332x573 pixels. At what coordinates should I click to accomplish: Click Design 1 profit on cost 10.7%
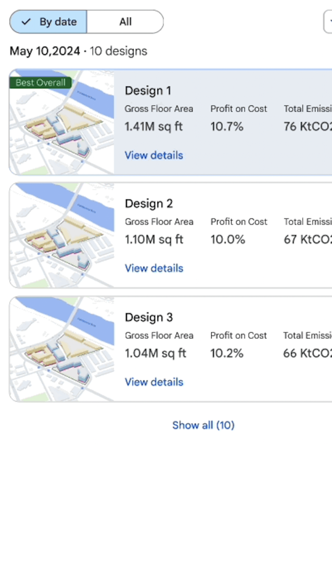click(x=226, y=126)
